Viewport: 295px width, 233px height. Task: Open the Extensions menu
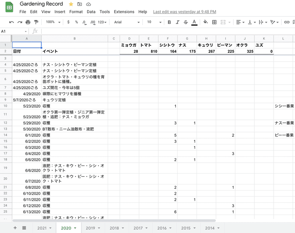(x=124, y=12)
